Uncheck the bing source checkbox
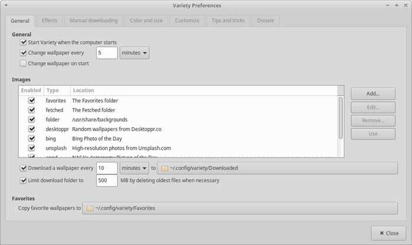 [x=32, y=138]
